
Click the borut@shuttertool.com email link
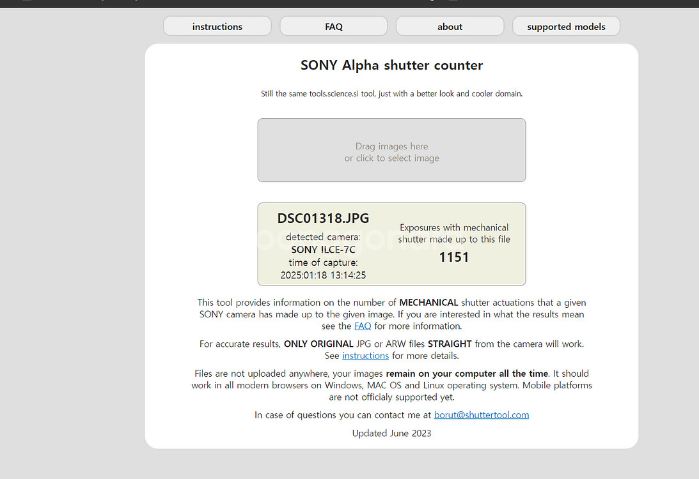[x=481, y=415]
